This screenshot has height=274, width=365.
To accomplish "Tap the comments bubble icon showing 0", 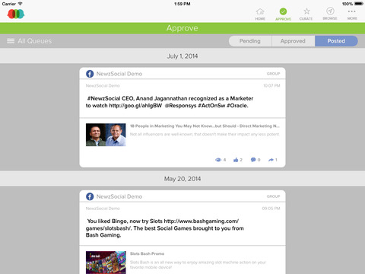I will pos(253,160).
